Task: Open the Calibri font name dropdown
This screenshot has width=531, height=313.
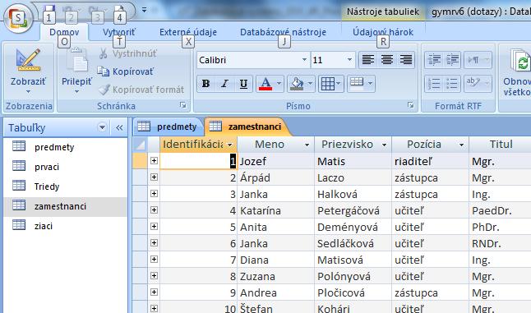Action: point(304,60)
